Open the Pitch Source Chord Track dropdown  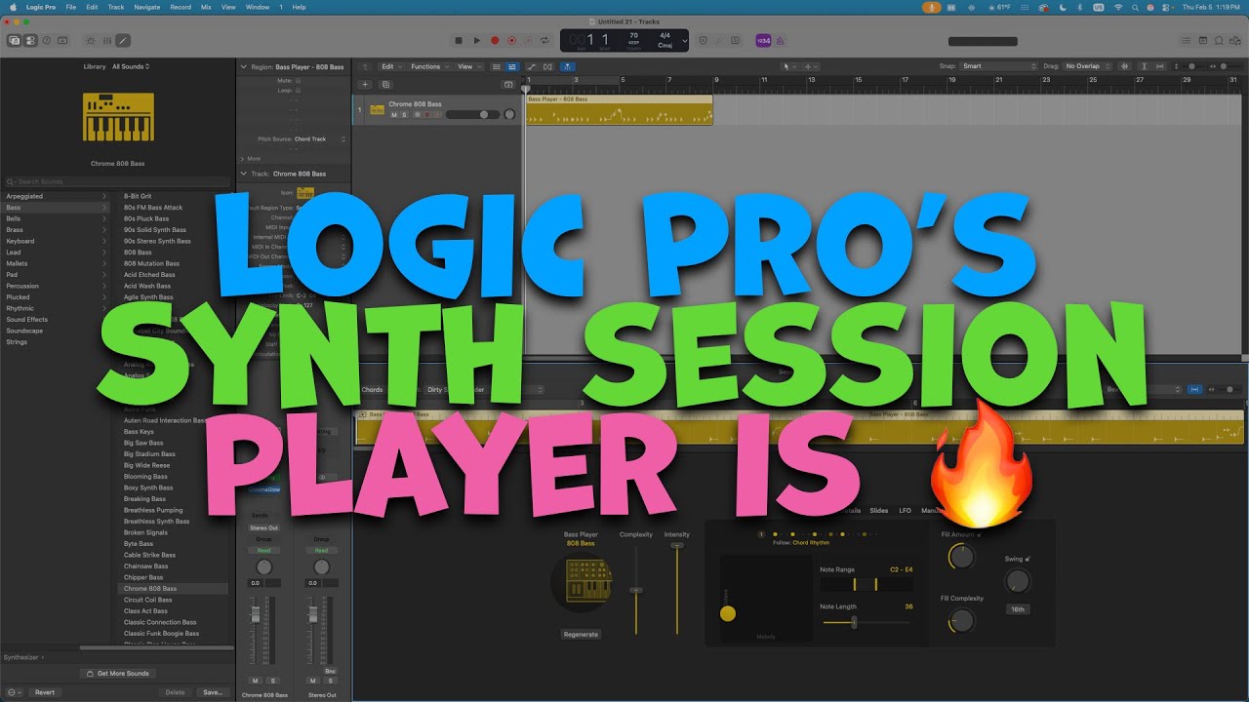pos(320,139)
